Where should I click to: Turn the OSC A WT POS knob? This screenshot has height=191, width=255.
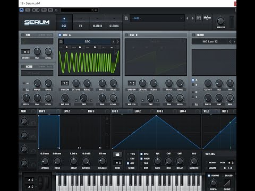[65, 98]
